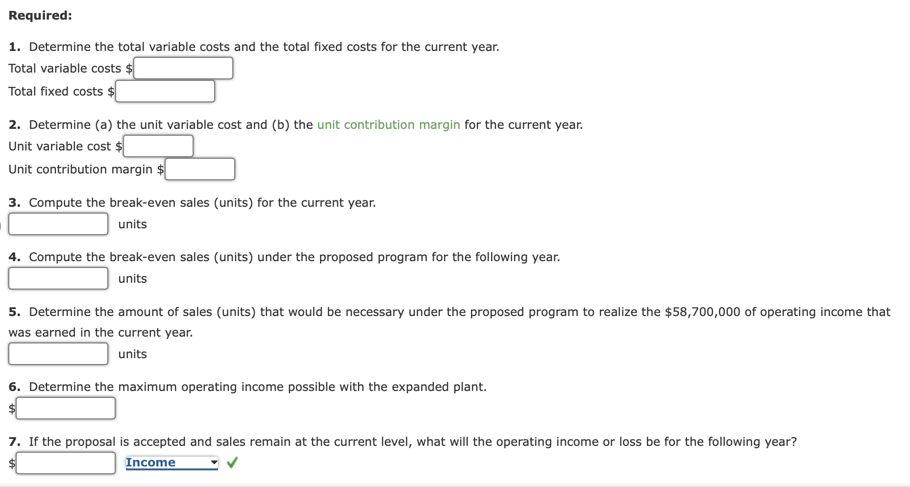Click the Total fixed costs entry box

(165, 91)
